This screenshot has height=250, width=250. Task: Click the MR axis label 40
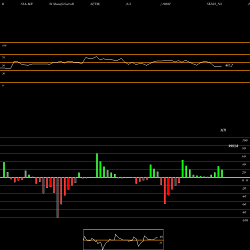click(243, 164)
